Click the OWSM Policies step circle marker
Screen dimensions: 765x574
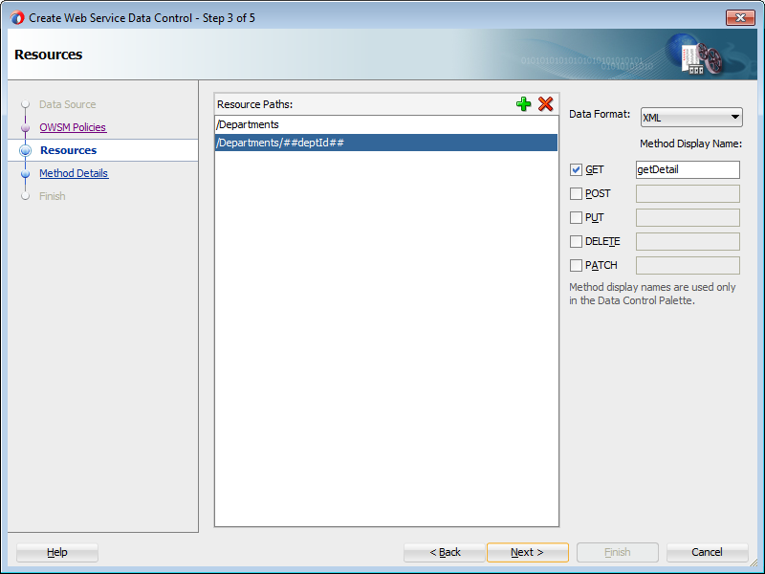[26, 128]
